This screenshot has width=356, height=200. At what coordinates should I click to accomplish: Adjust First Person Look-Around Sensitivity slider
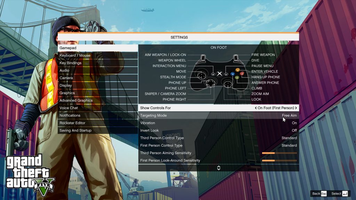point(279,160)
